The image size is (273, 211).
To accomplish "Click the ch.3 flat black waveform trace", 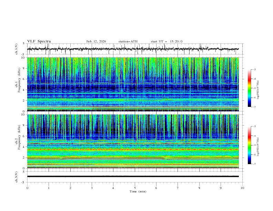I will 133,177.
